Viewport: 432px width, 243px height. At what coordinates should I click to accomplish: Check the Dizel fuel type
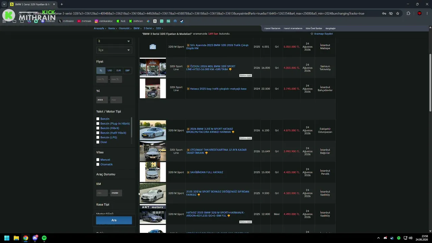98,142
